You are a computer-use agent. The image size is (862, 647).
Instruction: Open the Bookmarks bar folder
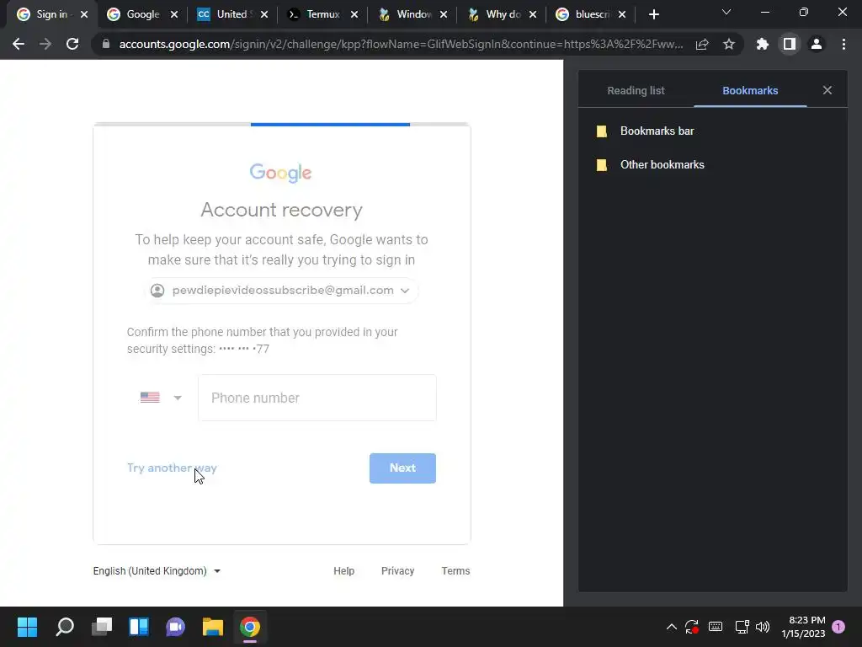click(x=712, y=131)
